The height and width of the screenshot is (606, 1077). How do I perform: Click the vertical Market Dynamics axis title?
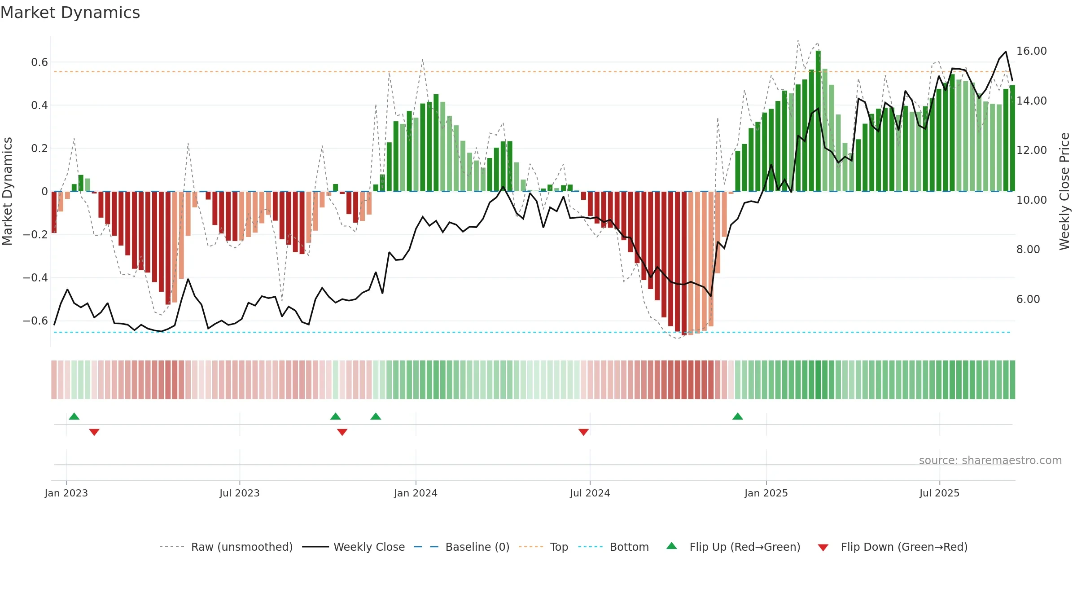click(x=7, y=191)
